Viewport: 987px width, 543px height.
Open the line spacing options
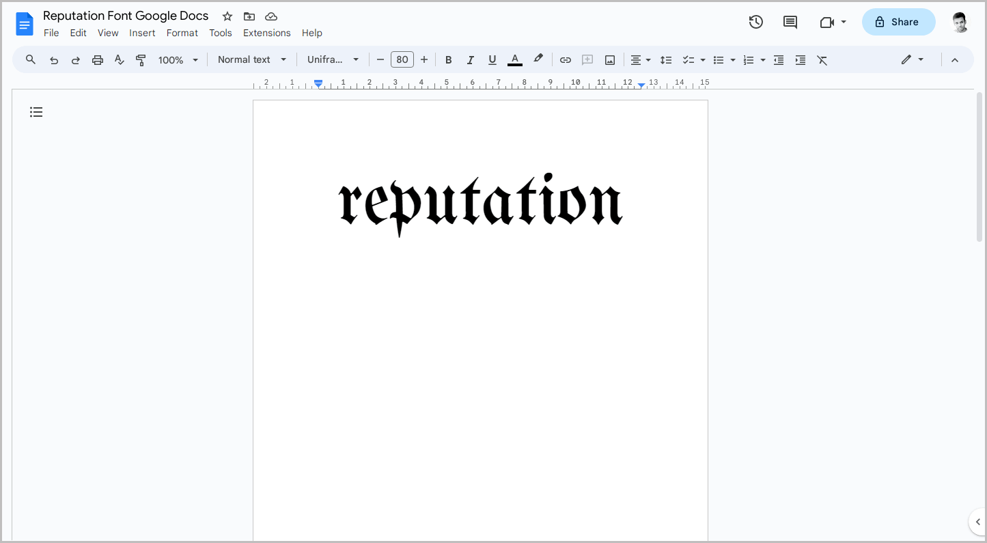[x=666, y=59]
